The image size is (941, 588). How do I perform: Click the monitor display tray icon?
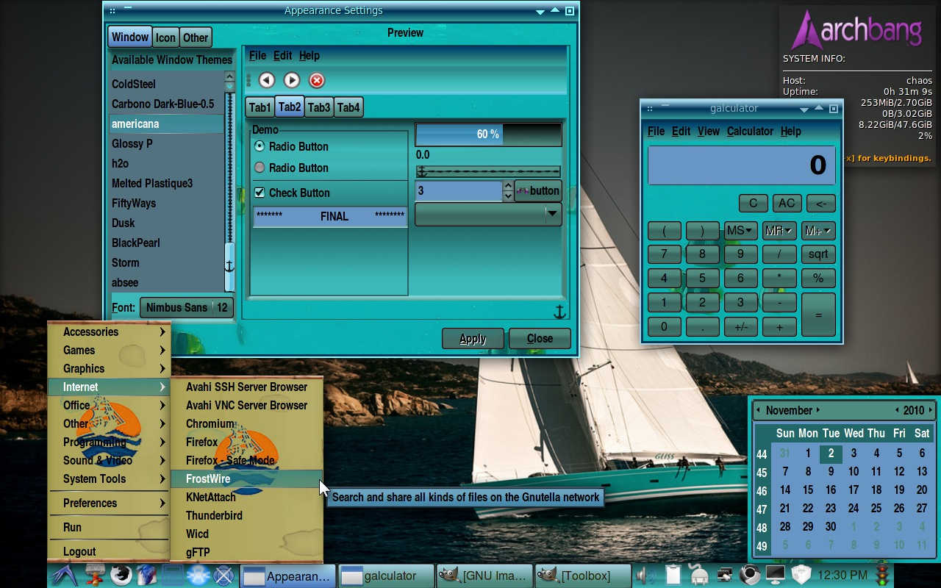[776, 575]
